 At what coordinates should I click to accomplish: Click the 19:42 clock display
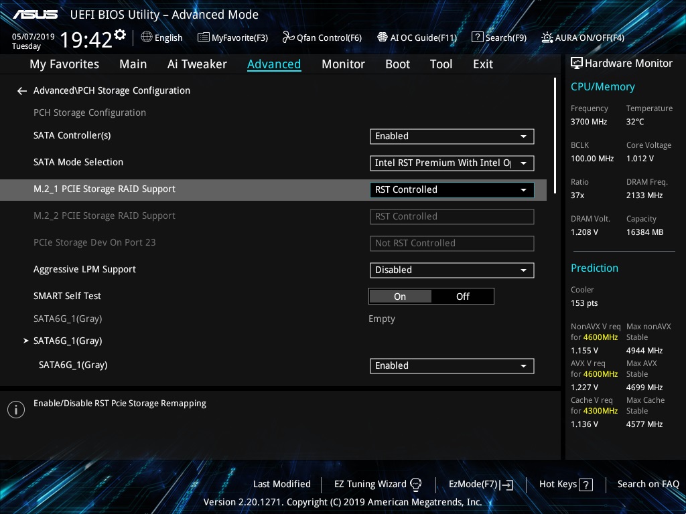coord(86,39)
